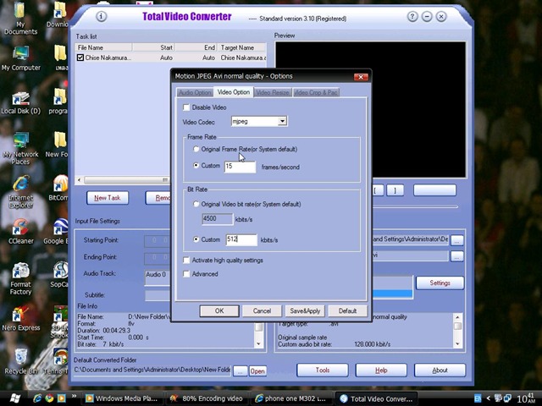Launch Format Factory desktop shortcut
The width and height of the screenshot is (542, 406).
tap(20, 279)
